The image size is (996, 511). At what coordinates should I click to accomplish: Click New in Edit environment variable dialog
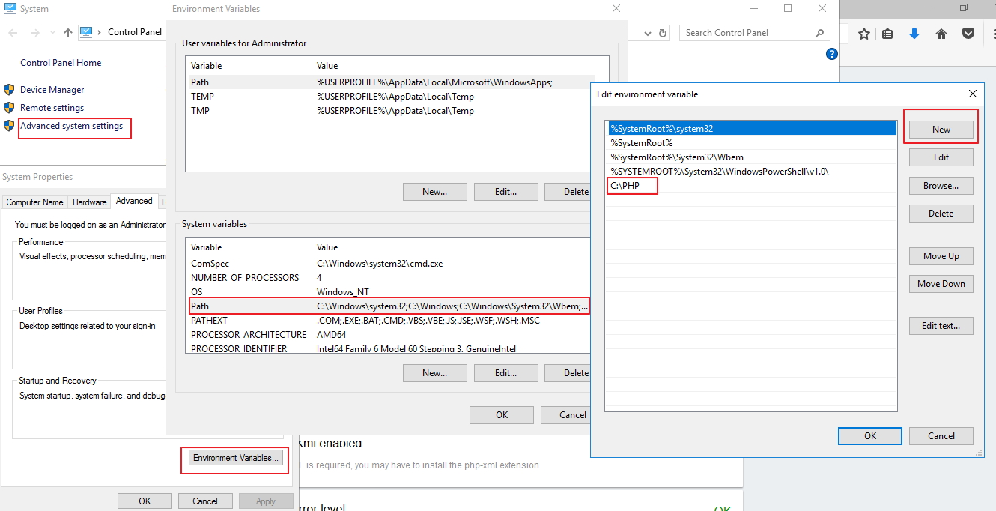click(x=941, y=130)
